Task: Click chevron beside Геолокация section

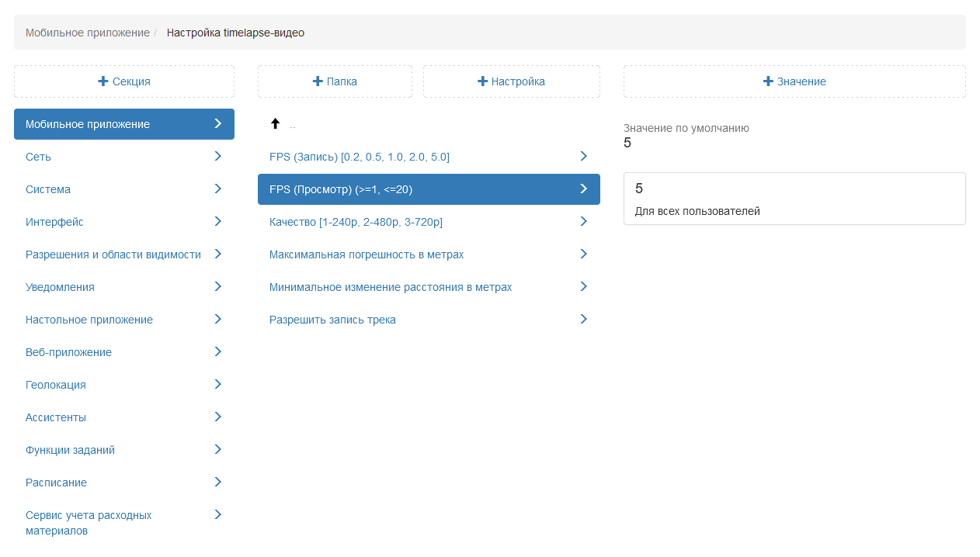Action: 217,384
